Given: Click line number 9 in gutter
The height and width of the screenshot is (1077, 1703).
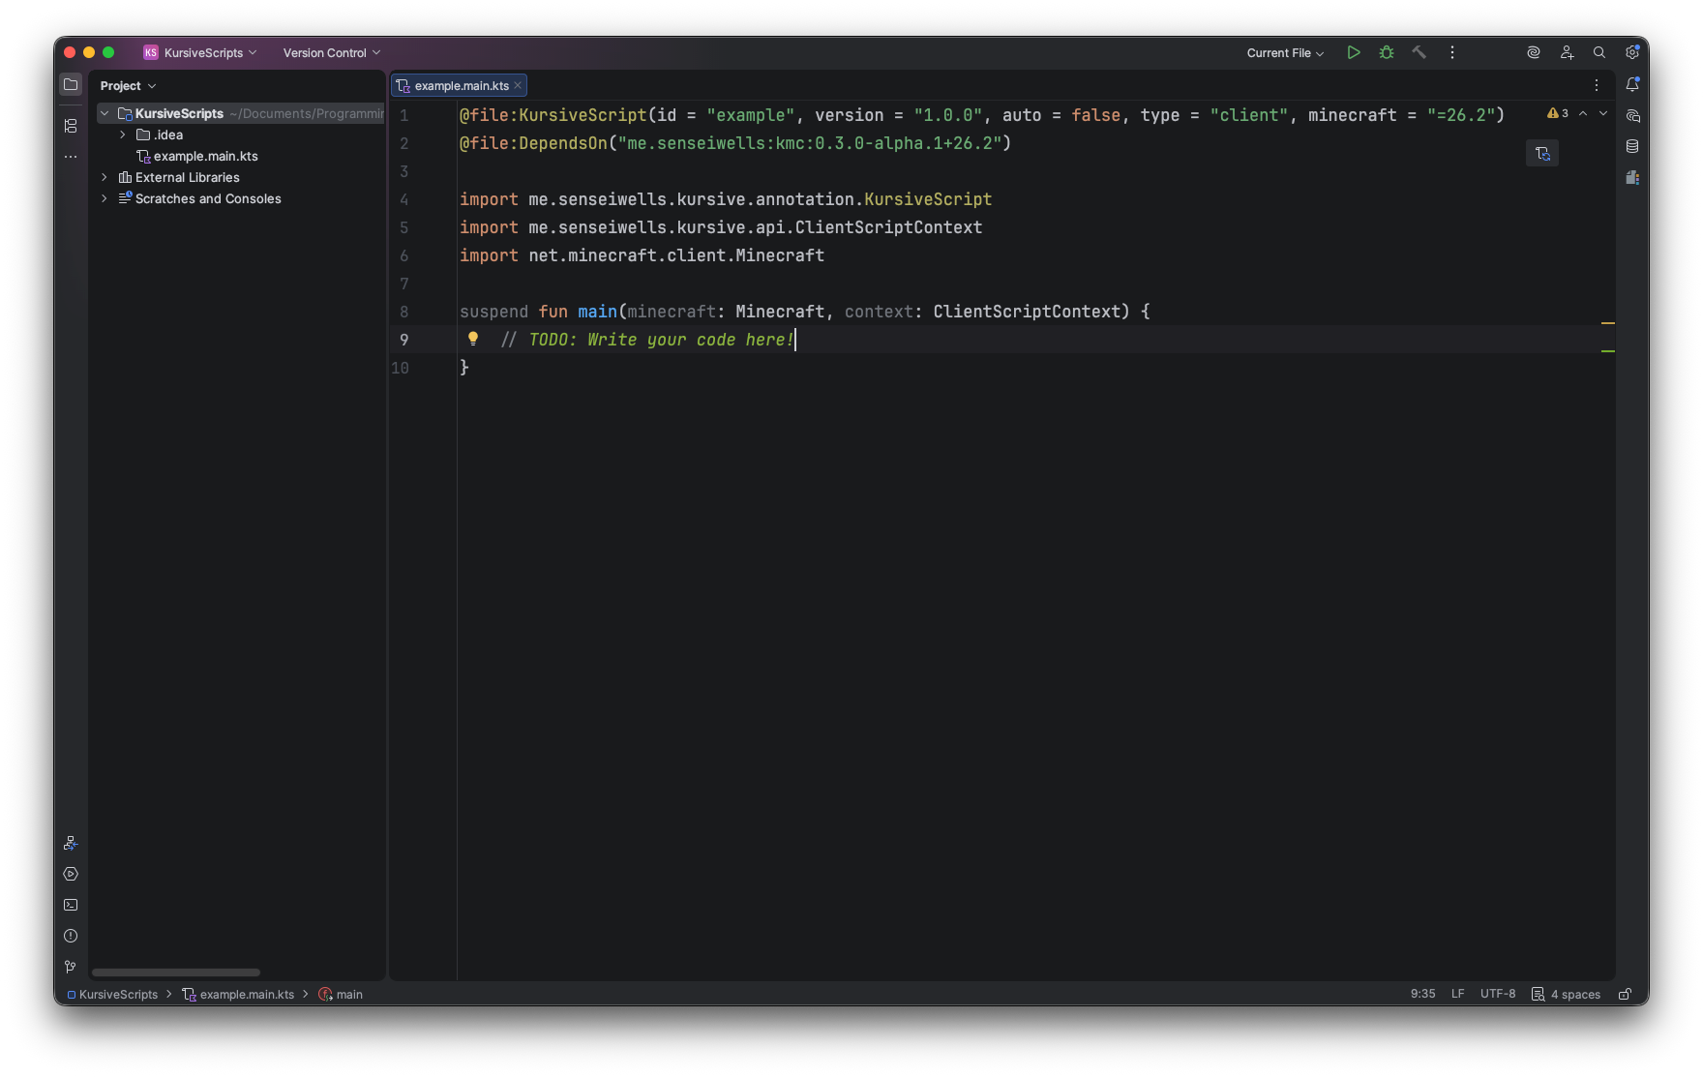Looking at the screenshot, I should (403, 340).
